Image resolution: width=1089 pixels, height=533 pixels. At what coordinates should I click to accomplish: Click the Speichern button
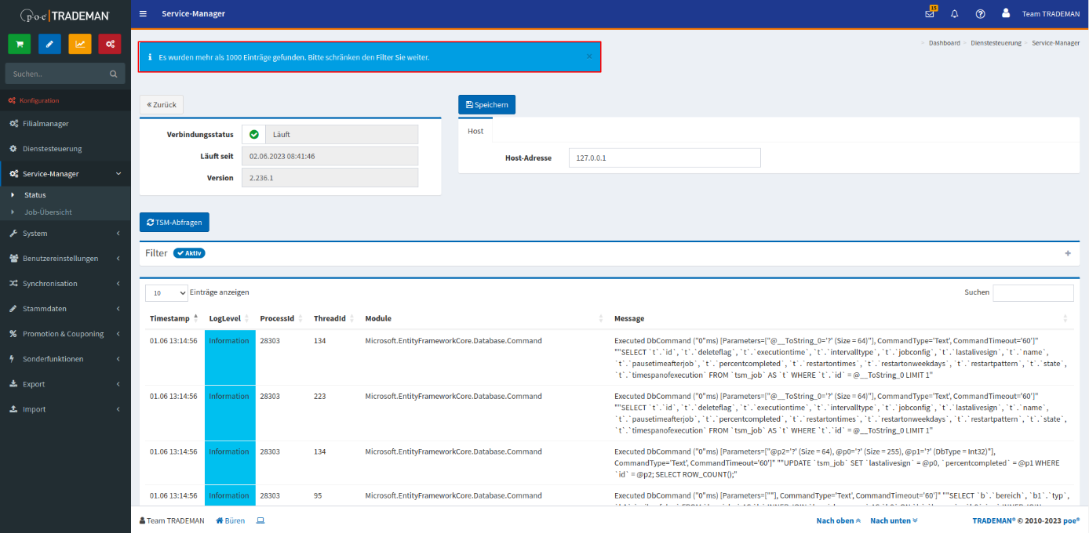pos(486,105)
